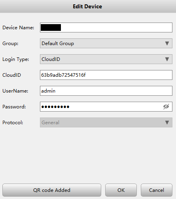Open the Login Type CloudID combo box

106,59
